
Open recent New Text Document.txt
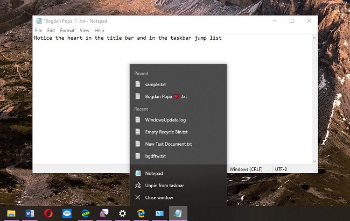(x=178, y=144)
